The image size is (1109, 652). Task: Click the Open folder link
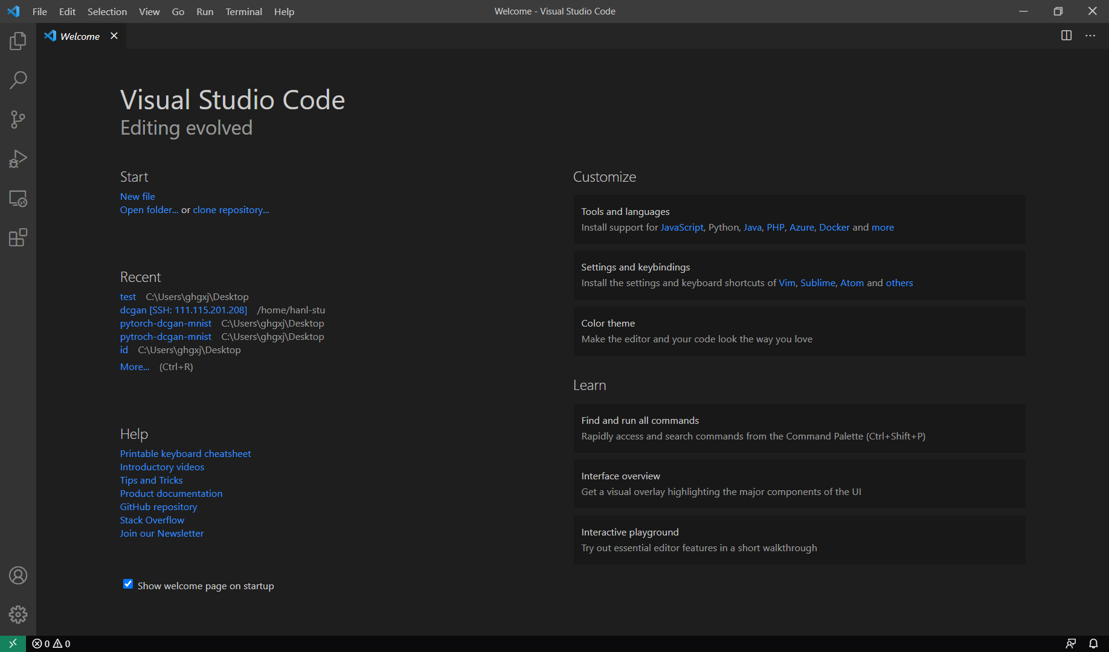tap(149, 210)
